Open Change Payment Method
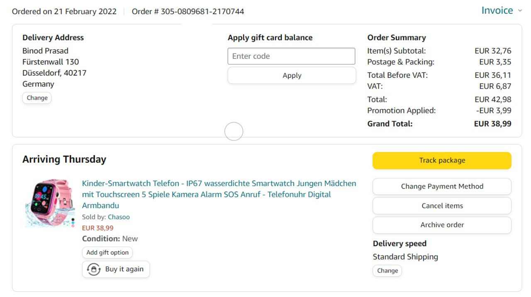This screenshot has width=531, height=297. click(442, 187)
